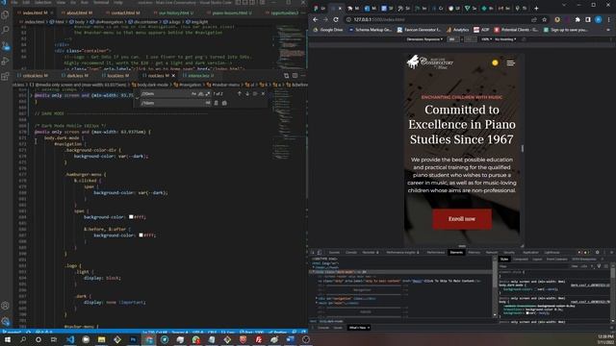Screen dimensions: 616x346
Task: Toggle Match Case in the find widget
Action: [x=193, y=94]
